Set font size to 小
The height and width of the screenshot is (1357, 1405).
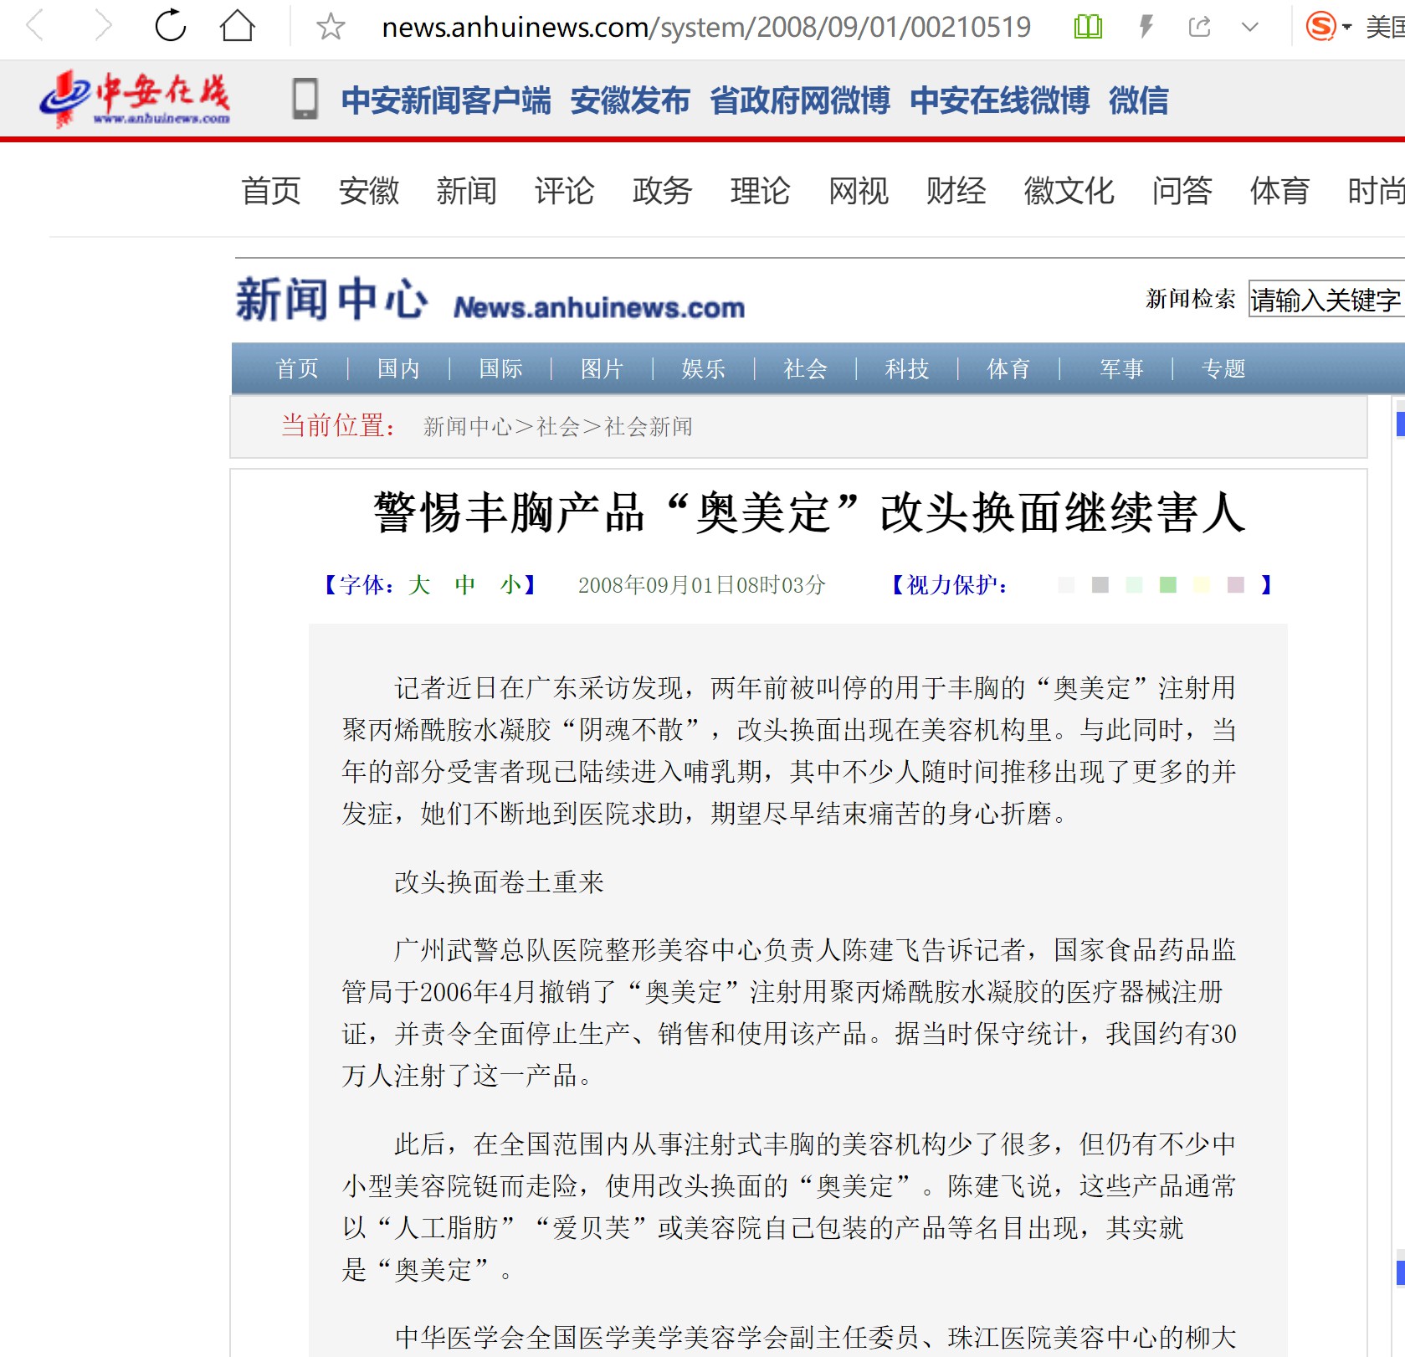(x=511, y=584)
